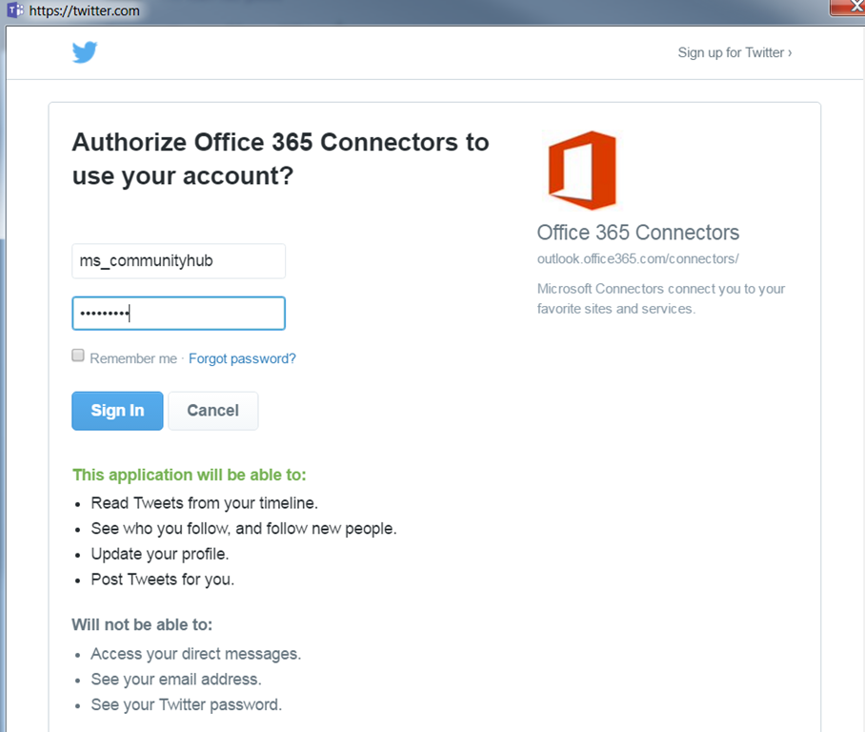865x732 pixels.
Task: Click the orange Office 365 logo
Action: click(582, 171)
